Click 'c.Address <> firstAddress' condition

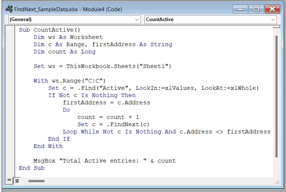point(225,132)
